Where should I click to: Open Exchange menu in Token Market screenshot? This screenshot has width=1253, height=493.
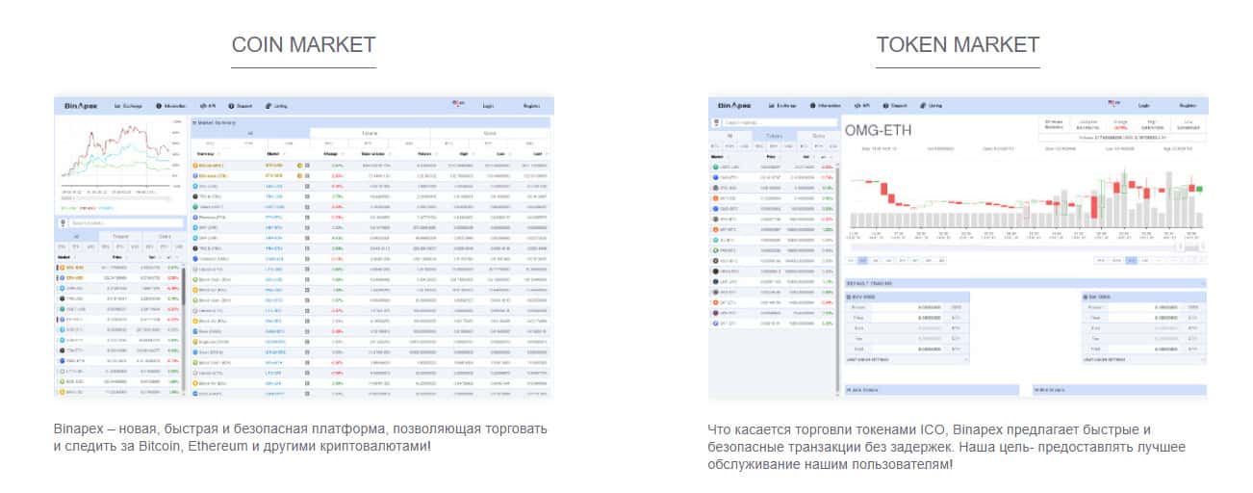781,105
